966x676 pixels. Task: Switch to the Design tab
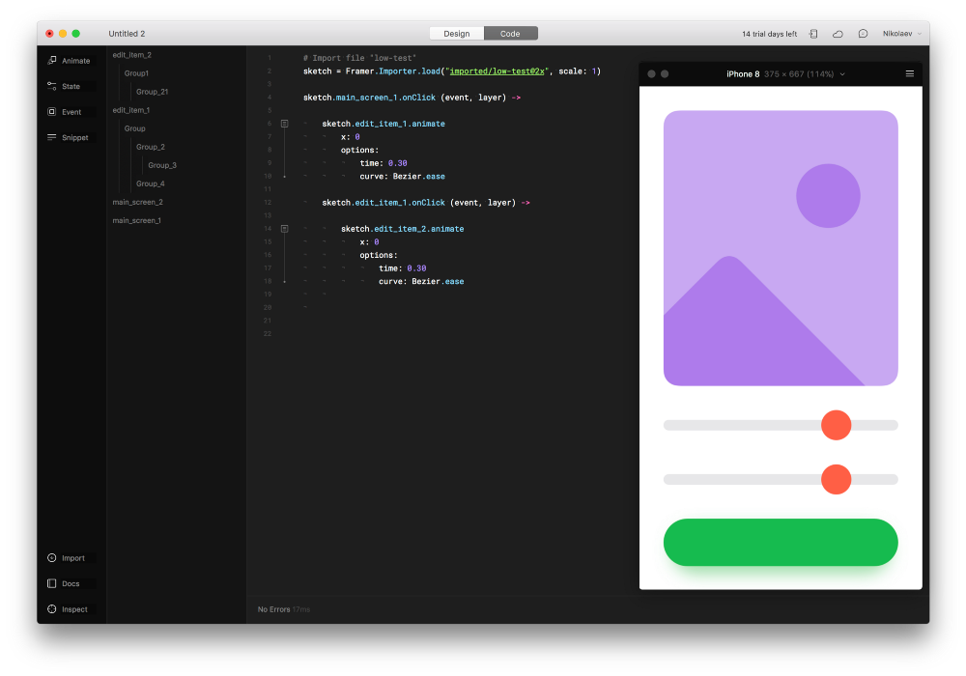pos(457,34)
